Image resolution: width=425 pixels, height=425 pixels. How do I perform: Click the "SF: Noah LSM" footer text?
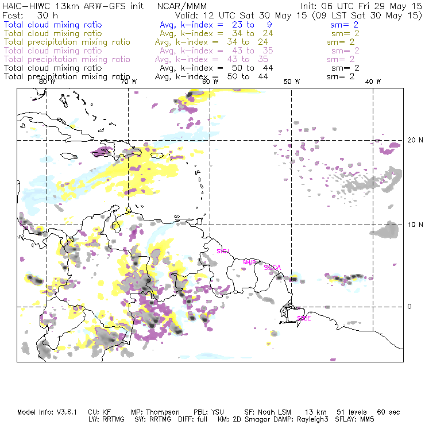268,412
